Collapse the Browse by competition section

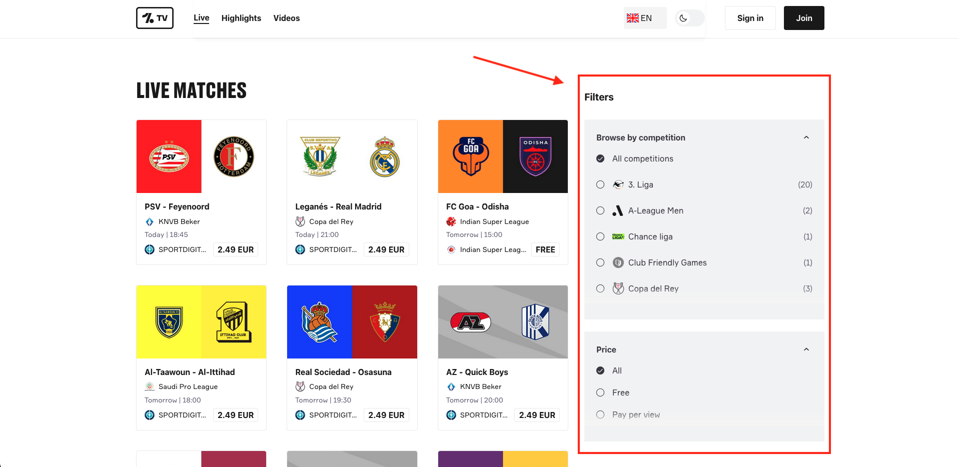pos(806,137)
